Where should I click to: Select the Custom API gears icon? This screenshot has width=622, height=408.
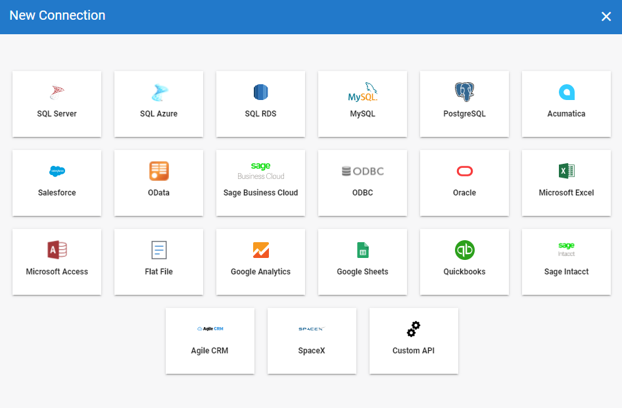414,329
